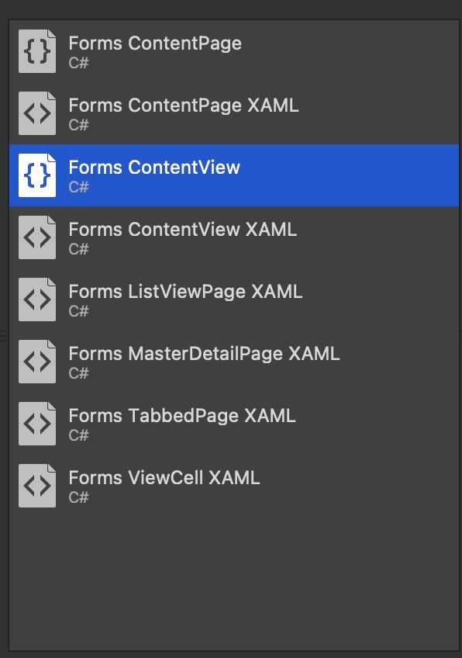Pick the Forms ContentView XAML template
The height and width of the screenshot is (658, 462).
[234, 237]
